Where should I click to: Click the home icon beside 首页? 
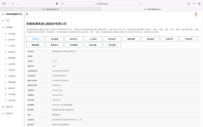(x=3, y=21)
